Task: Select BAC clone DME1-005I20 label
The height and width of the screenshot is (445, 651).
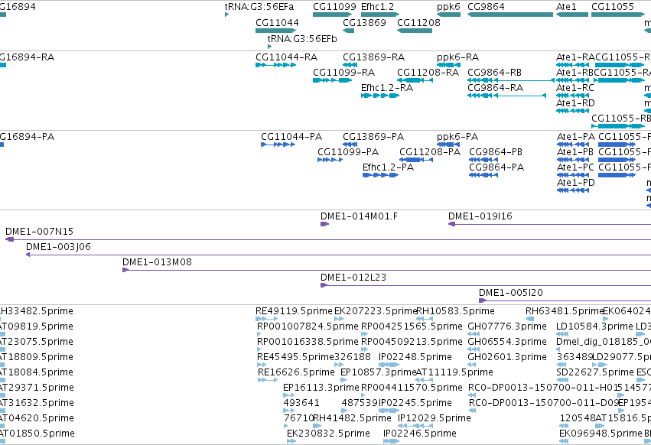Action: point(511,293)
